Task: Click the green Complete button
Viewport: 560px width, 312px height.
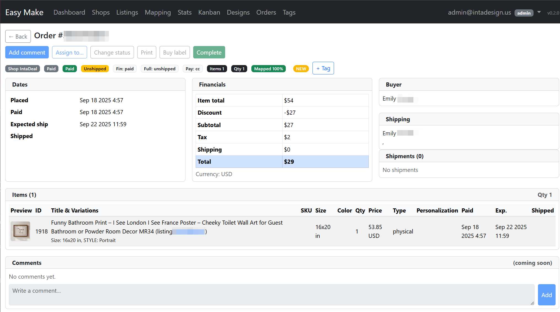Action: pos(209,52)
